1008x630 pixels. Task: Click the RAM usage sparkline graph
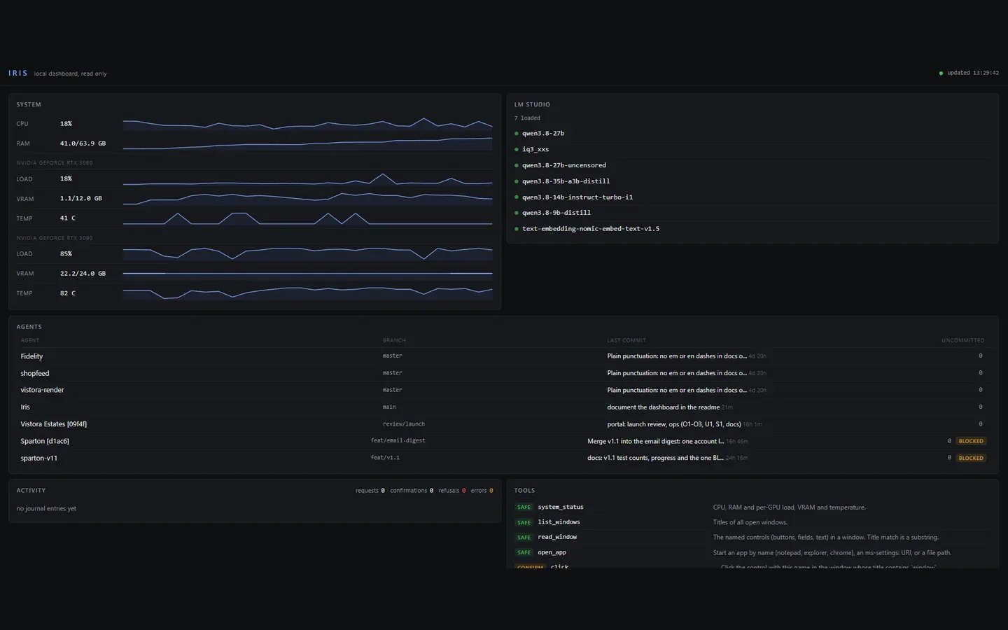pos(307,143)
